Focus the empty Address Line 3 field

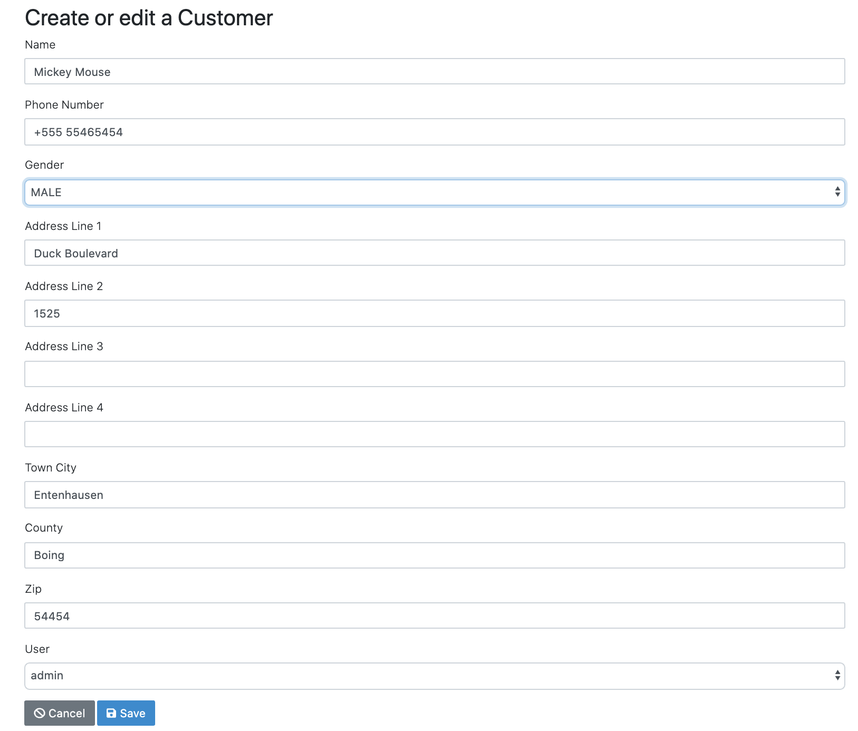click(x=434, y=374)
